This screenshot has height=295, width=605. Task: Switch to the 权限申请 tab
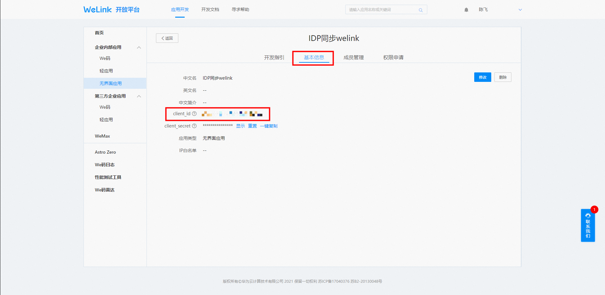(393, 57)
